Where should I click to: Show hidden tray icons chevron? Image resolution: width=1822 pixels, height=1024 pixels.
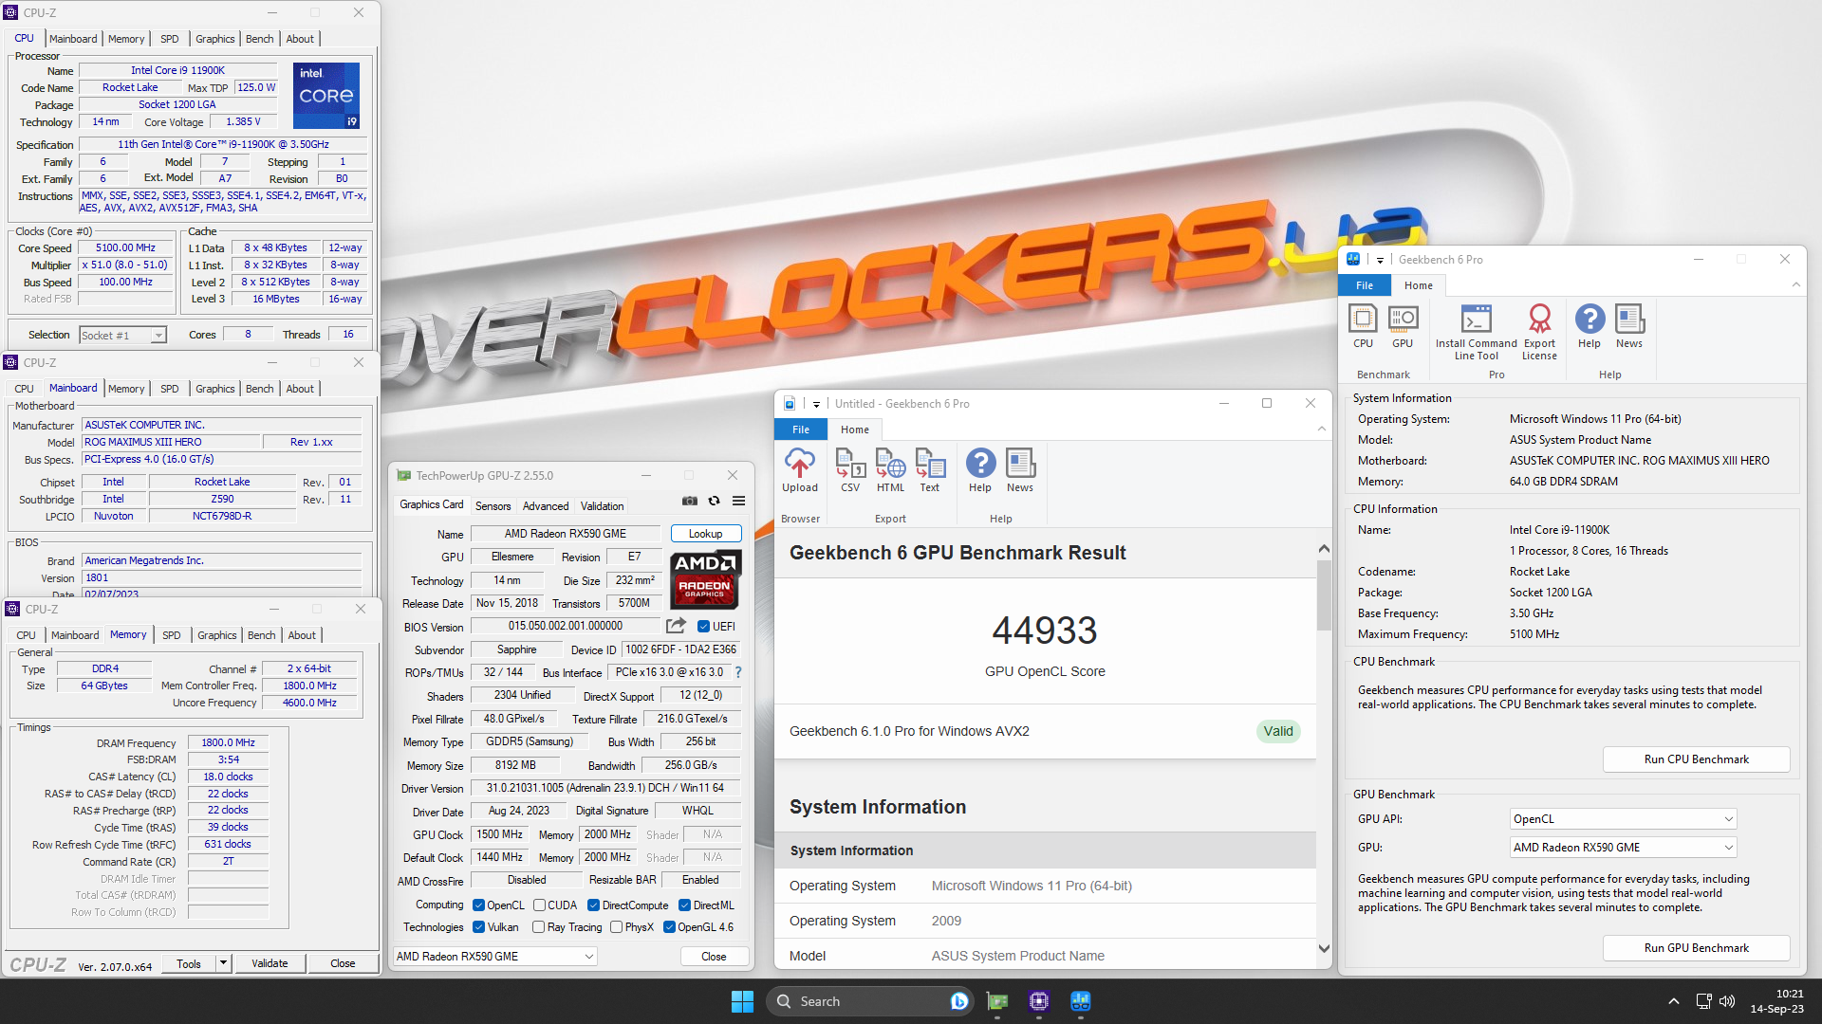tap(1674, 1001)
